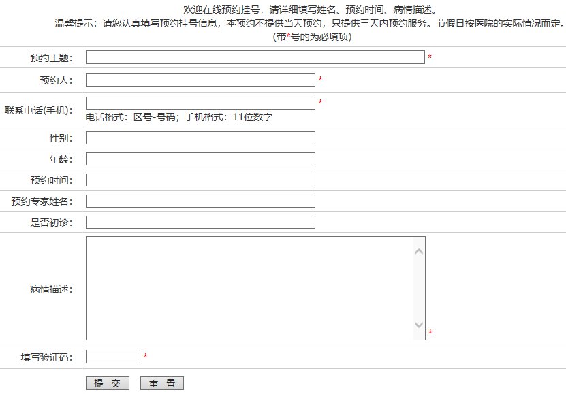Focus the 预约时间 input box
This screenshot has width=566, height=394.
(x=200, y=180)
